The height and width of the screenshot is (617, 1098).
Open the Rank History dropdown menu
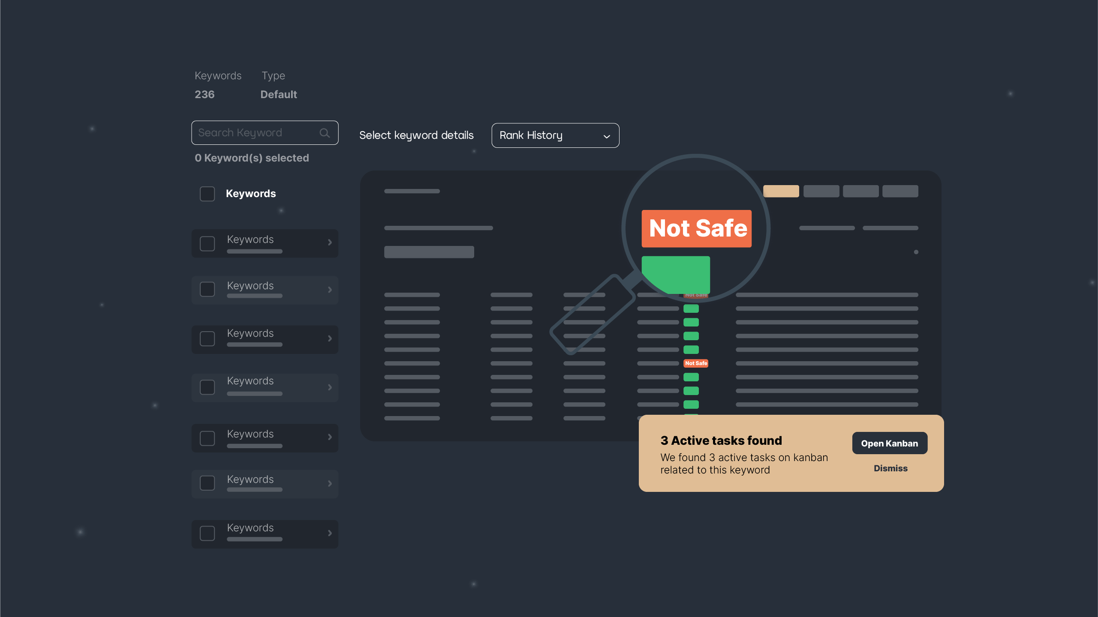click(x=555, y=135)
